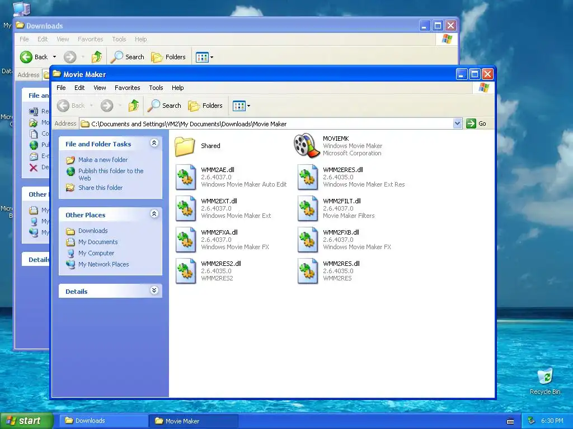573x429 pixels.
Task: Click the 6:30 PM taskbar clock
Action: 552,421
